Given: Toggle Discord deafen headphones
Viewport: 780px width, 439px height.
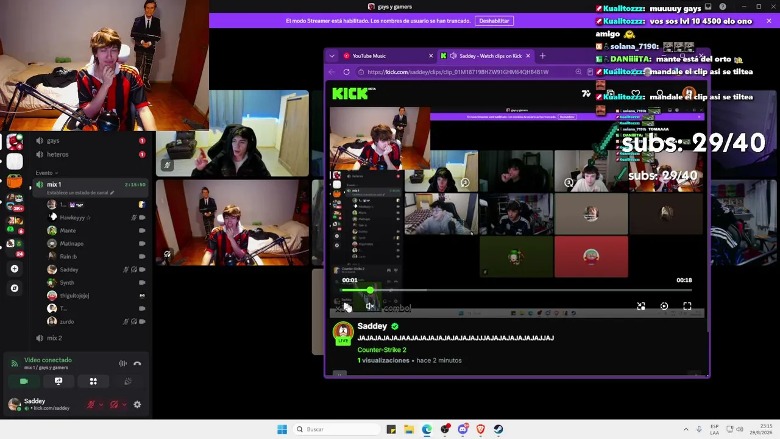Looking at the screenshot, I should [x=114, y=404].
